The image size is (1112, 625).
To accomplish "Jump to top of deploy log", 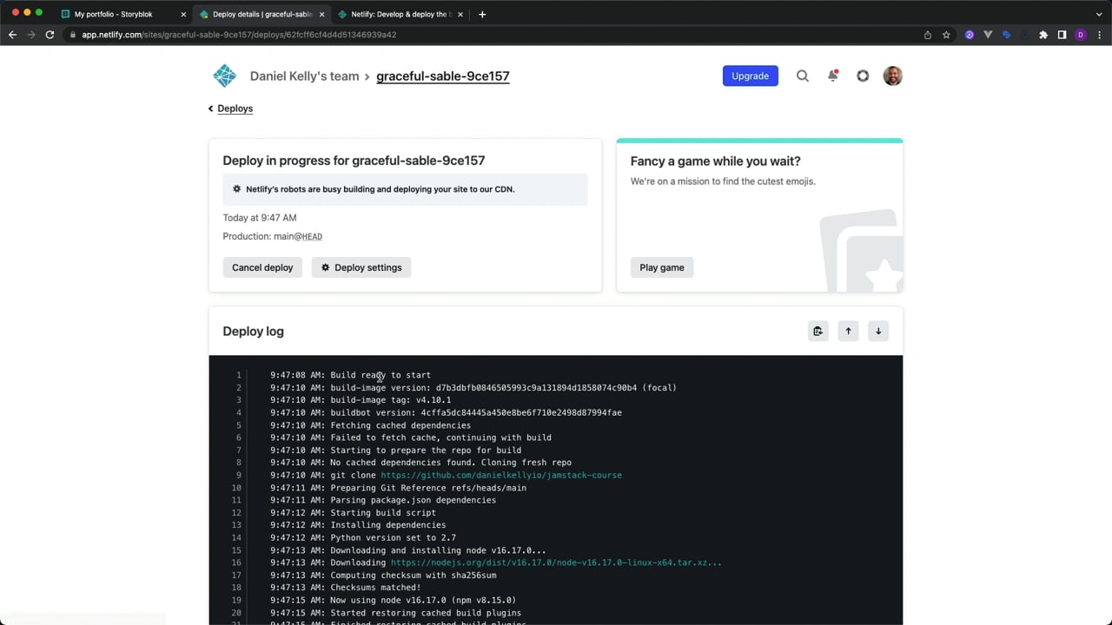I will pos(848,331).
